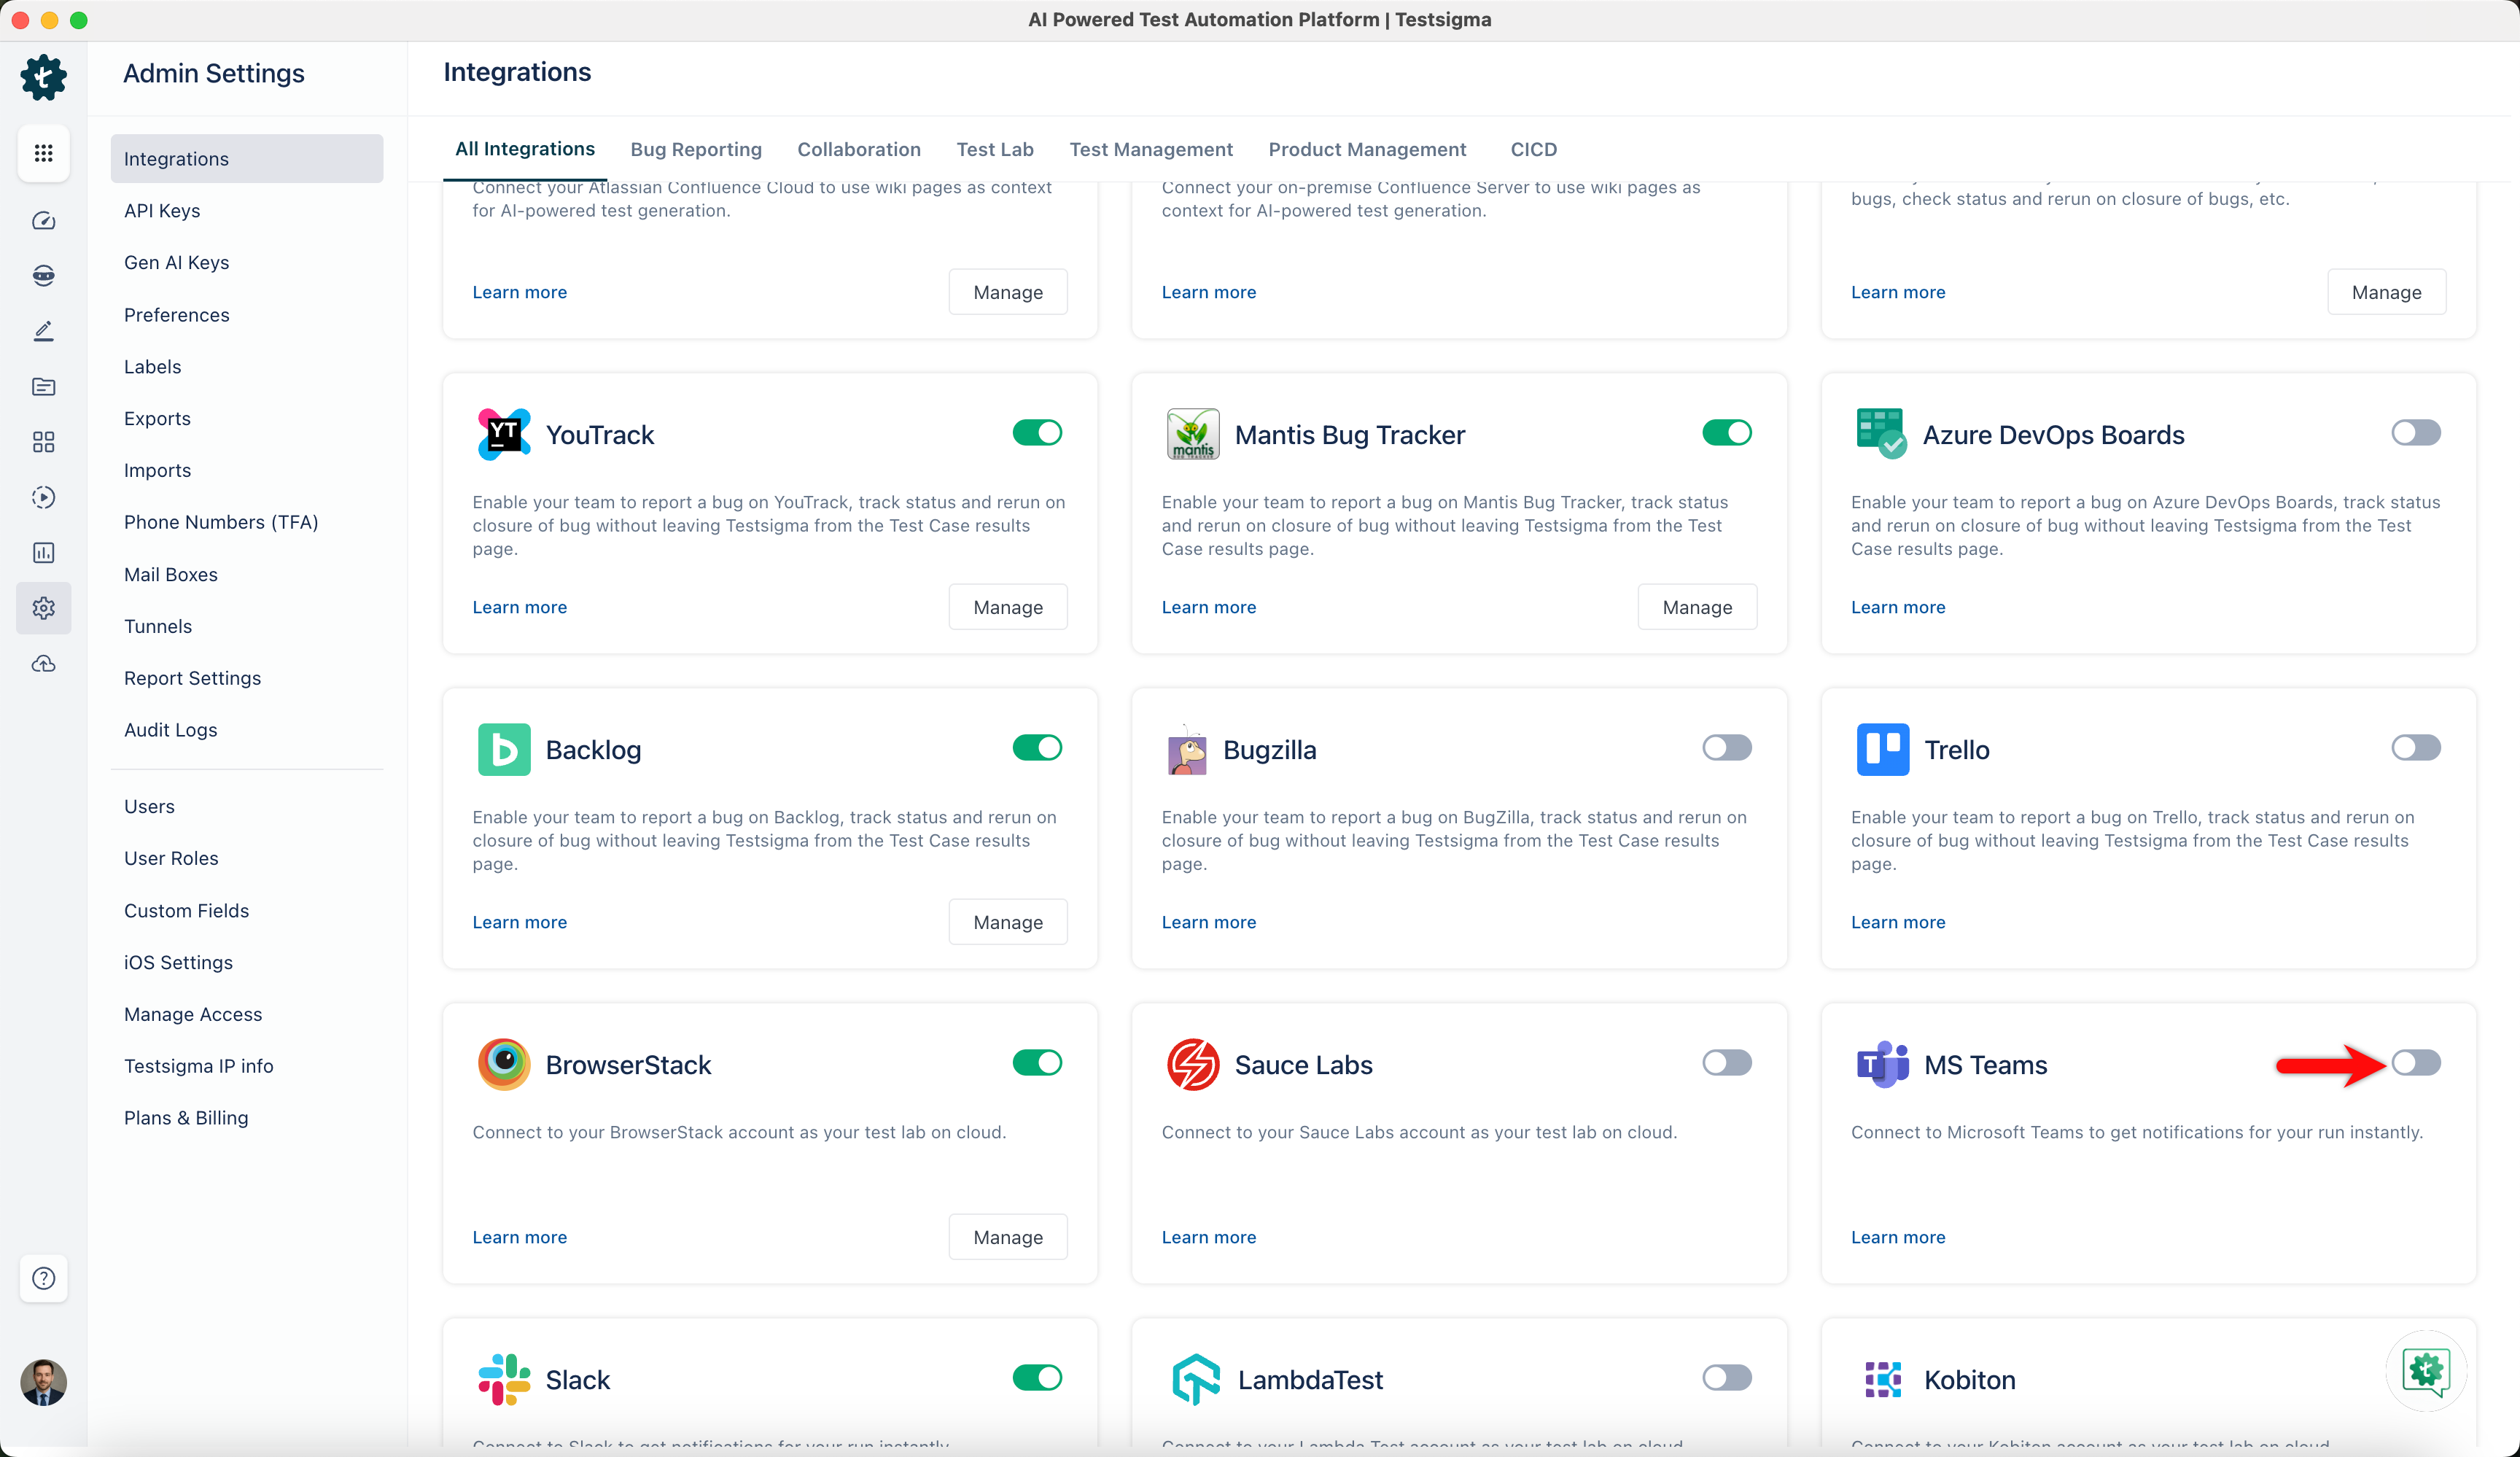Open the chat support widget icon
This screenshot has height=1457, width=2520.
[2427, 1370]
